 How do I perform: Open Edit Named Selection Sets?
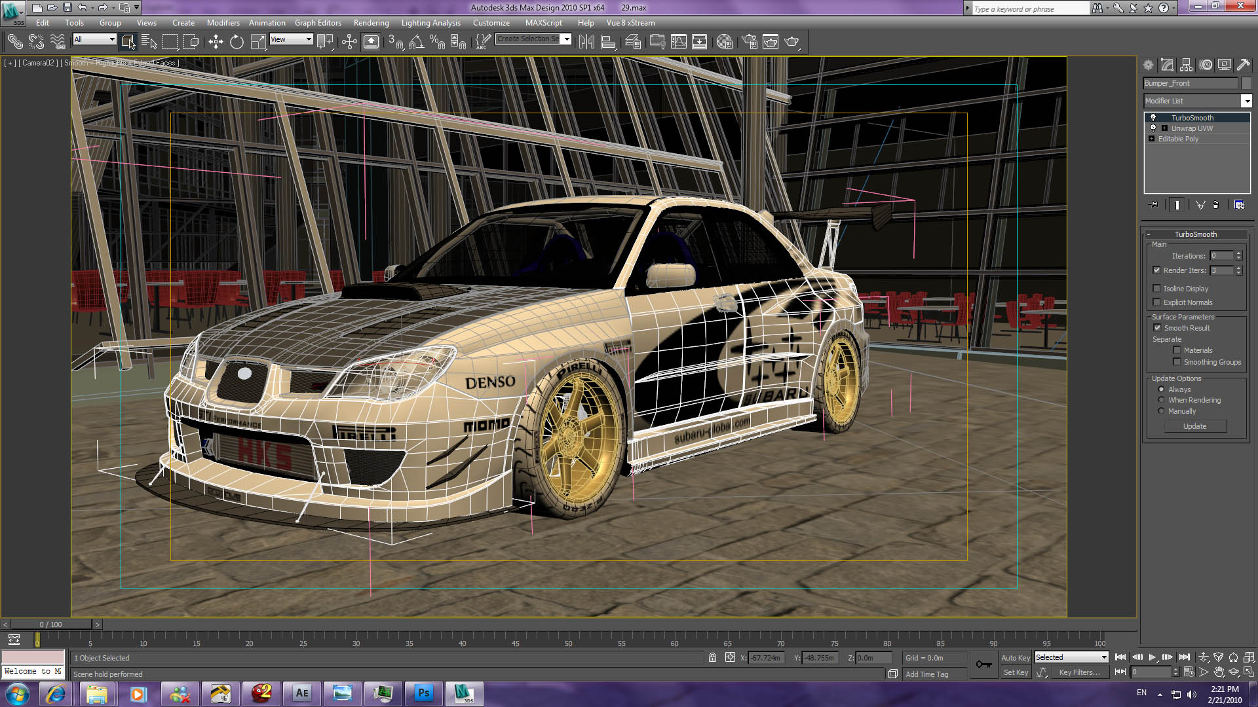pos(483,42)
